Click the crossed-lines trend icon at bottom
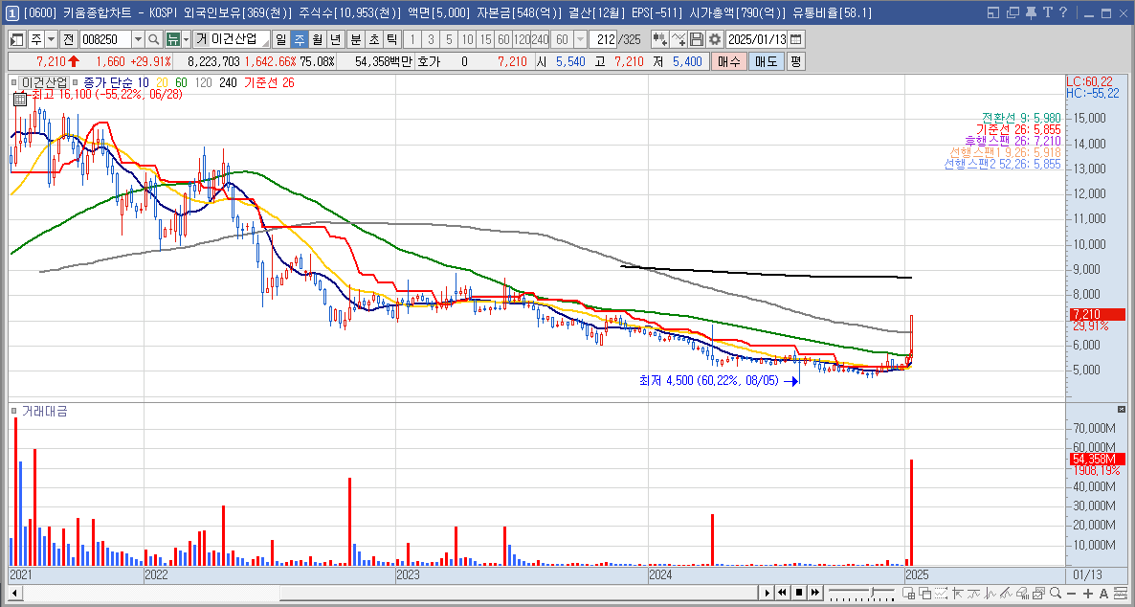 point(1006,593)
